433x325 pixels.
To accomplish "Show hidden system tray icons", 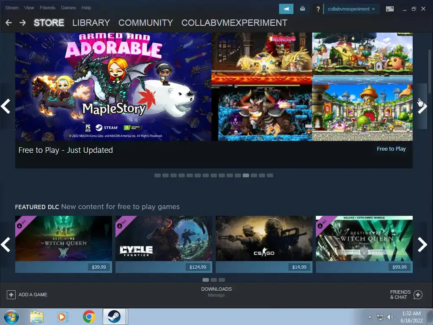I will 370,317.
